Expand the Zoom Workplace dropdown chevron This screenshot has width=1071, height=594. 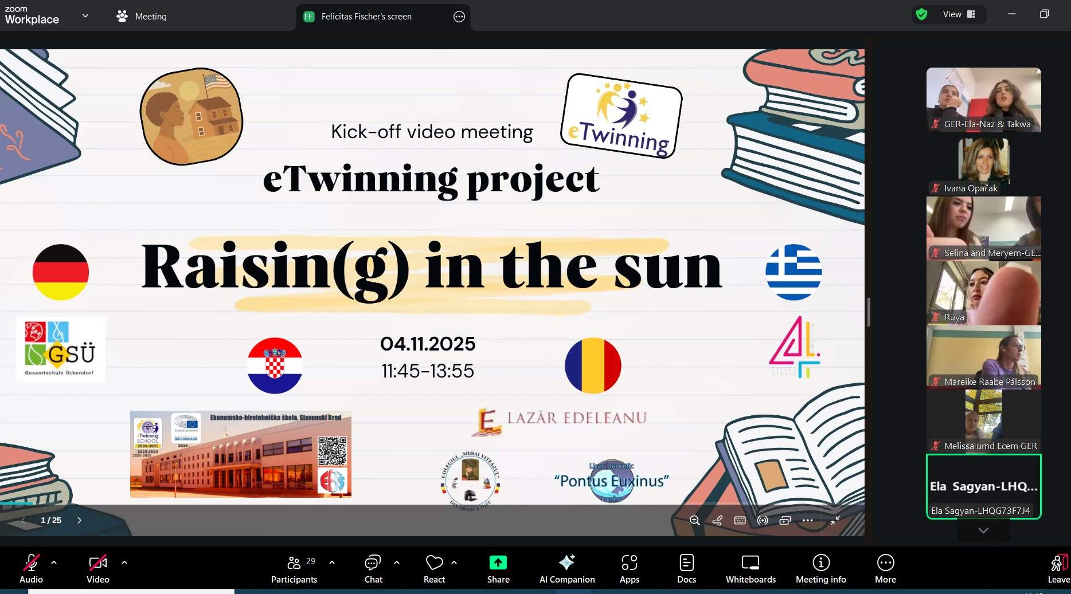(85, 16)
